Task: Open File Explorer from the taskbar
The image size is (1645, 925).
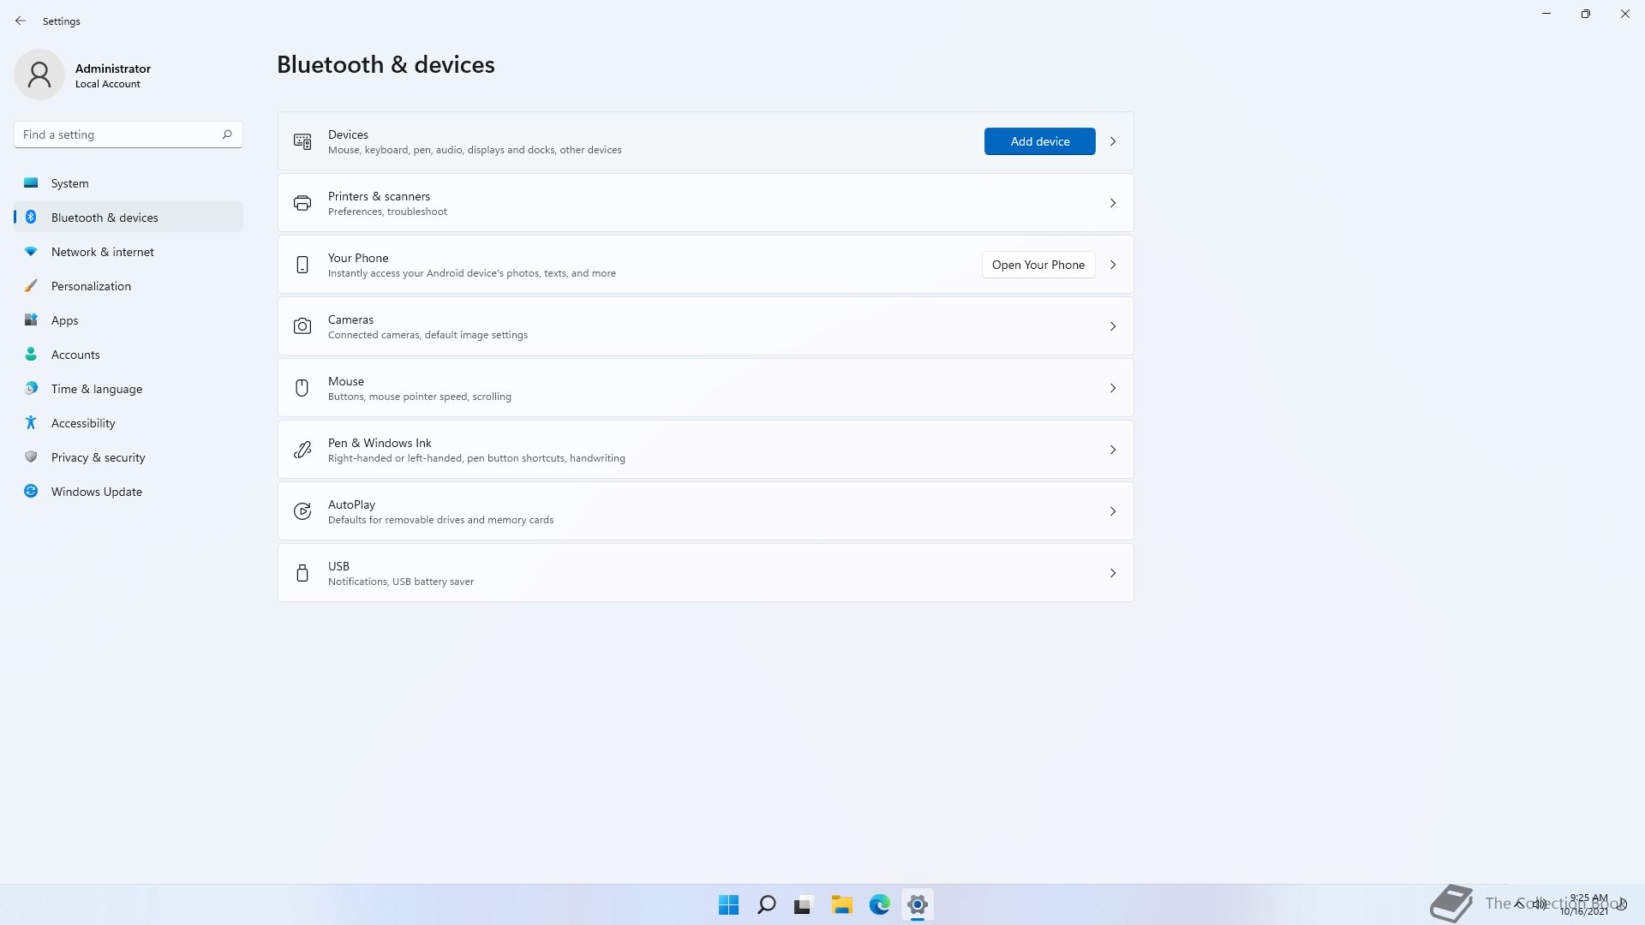Action: 841,904
